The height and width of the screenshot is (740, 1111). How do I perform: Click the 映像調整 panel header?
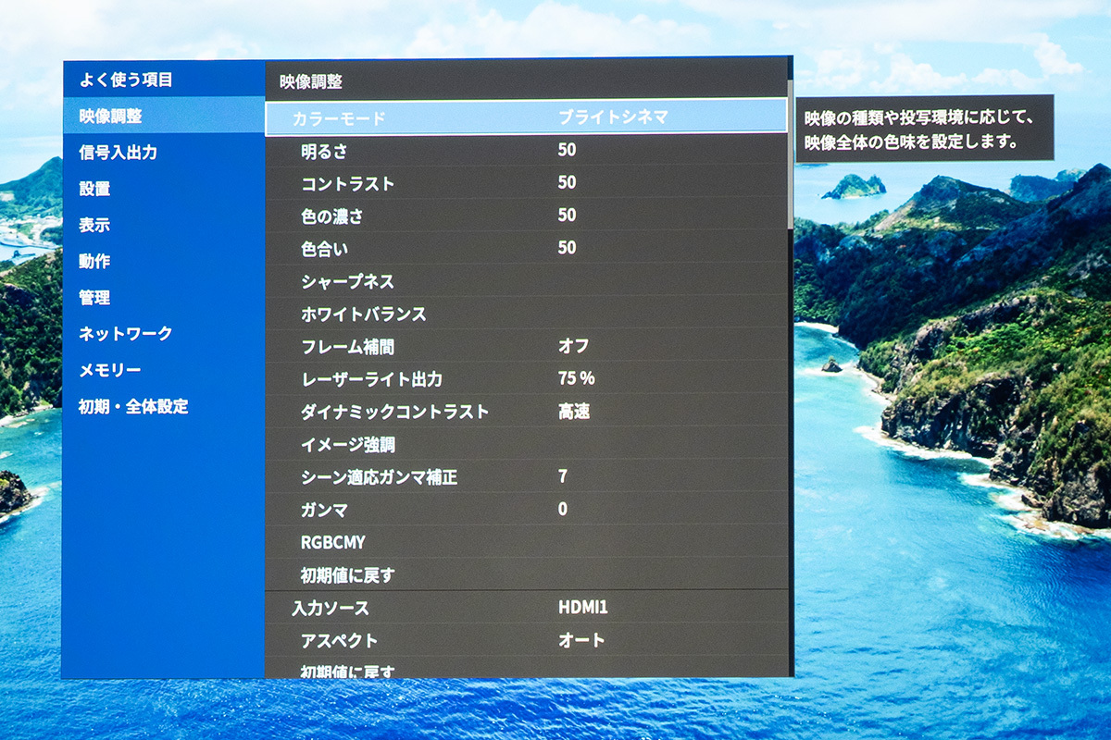tap(311, 81)
